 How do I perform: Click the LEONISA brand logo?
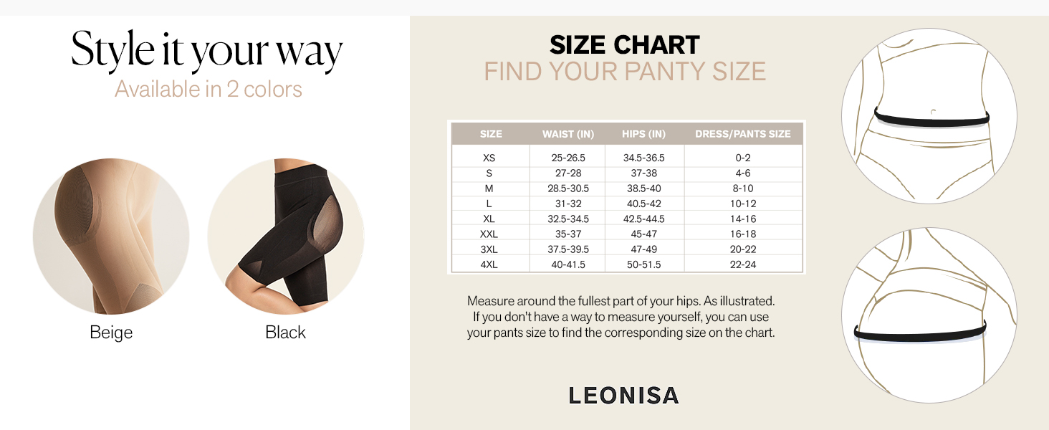click(623, 396)
